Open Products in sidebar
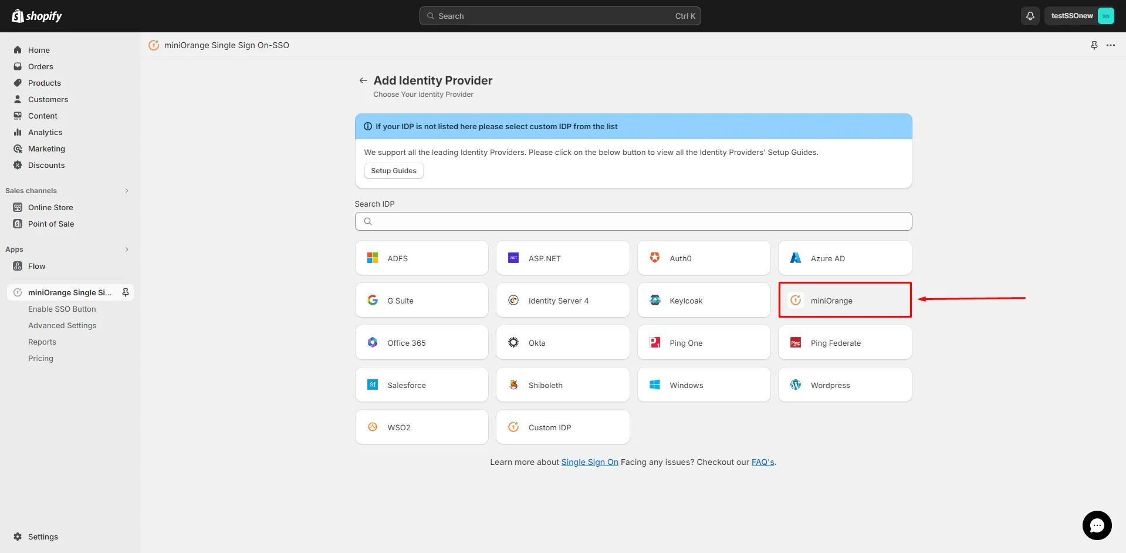This screenshot has width=1126, height=553. pos(45,83)
